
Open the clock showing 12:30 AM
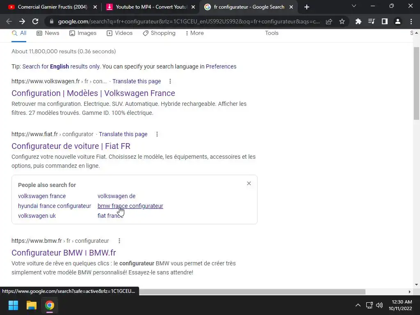[x=400, y=305]
